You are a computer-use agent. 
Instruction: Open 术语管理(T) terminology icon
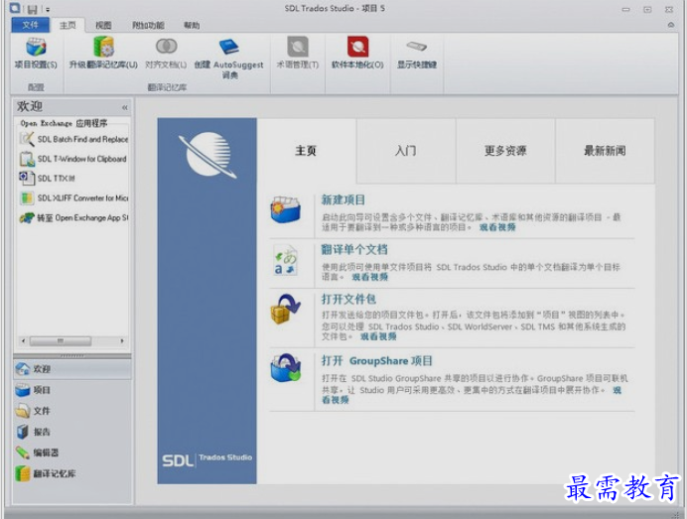[298, 47]
